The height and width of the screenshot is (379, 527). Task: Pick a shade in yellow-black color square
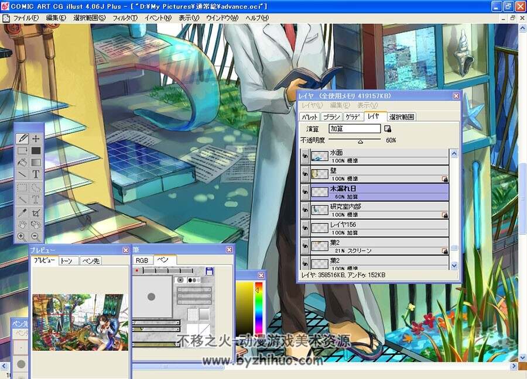(x=244, y=308)
